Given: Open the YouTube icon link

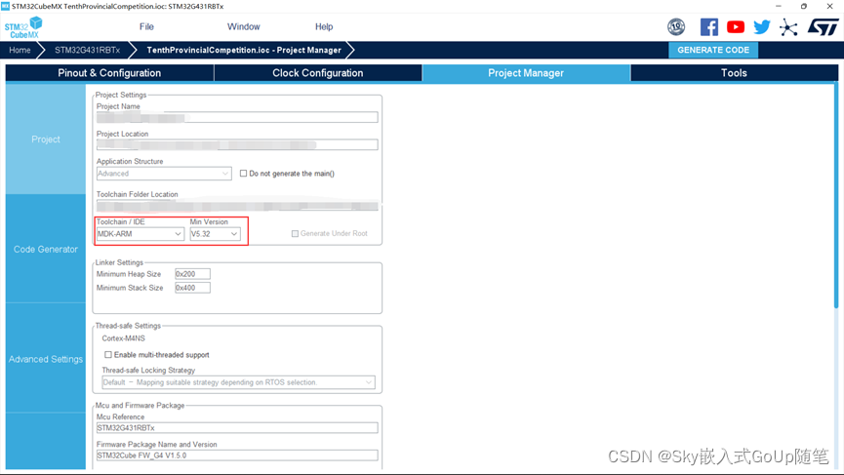Looking at the screenshot, I should coord(736,27).
